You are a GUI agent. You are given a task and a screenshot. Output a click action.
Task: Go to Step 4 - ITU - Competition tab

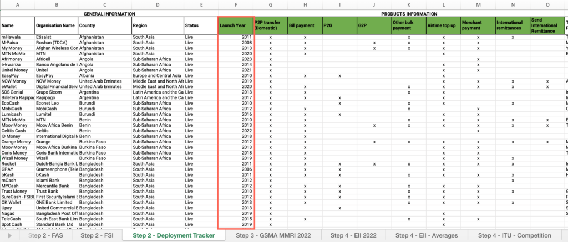(x=515, y=235)
